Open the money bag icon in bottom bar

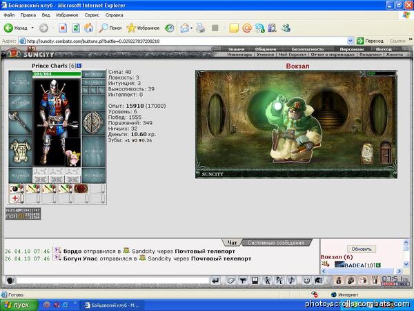coord(338,281)
